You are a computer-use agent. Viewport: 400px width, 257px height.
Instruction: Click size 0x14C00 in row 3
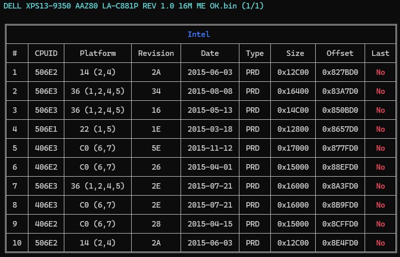pyautogui.click(x=293, y=110)
